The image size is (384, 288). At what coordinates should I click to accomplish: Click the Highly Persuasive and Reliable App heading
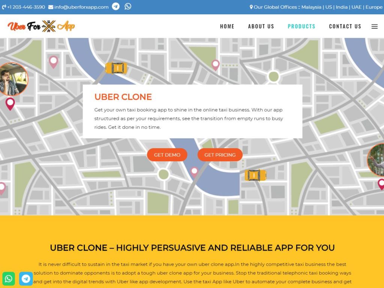[192, 248]
